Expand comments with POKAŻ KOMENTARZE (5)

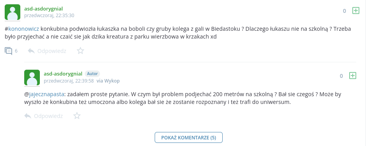(x=189, y=137)
